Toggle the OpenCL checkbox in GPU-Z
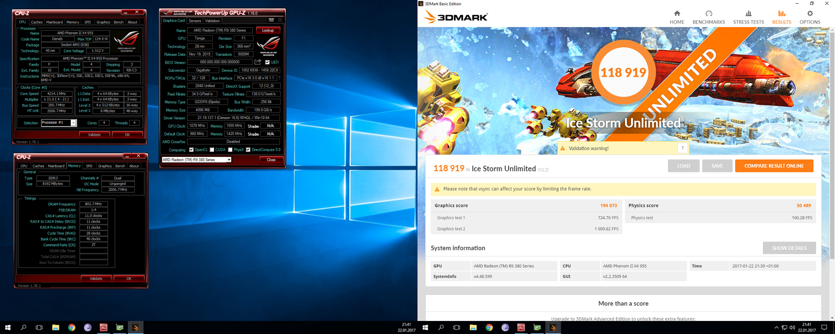This screenshot has height=334, width=835. click(x=191, y=150)
